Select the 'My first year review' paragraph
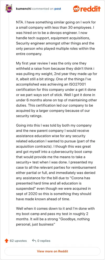 [x=56, y=89]
